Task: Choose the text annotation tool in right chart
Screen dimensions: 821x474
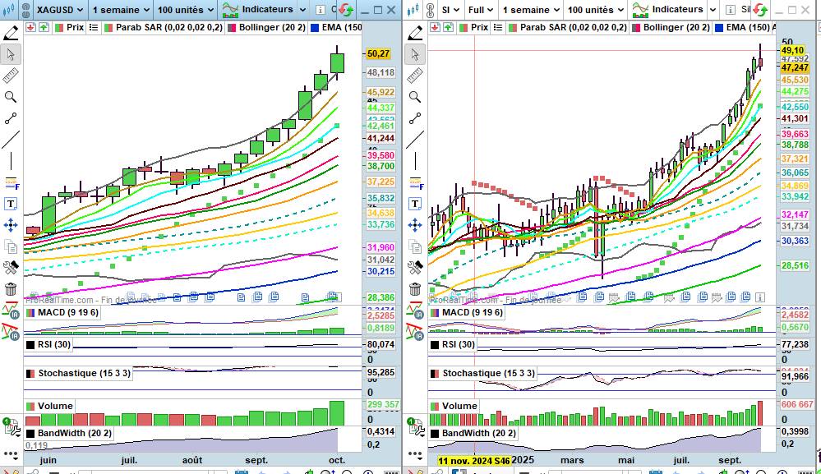Action: (415, 204)
